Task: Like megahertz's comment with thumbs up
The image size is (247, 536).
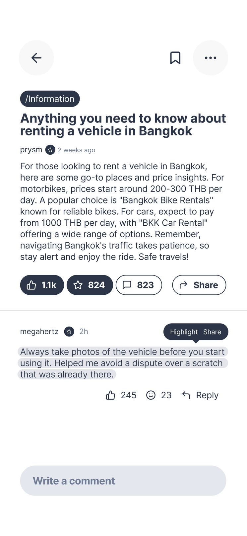Action: click(110, 395)
